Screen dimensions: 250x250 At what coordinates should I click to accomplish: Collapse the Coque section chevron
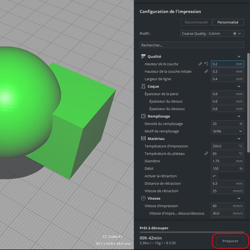pos(239,86)
